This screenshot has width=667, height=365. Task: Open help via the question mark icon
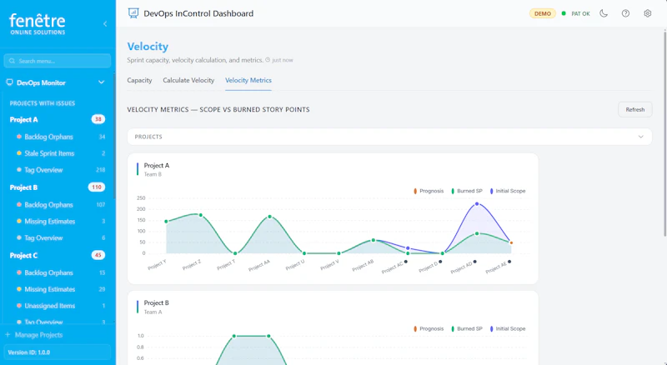coord(625,13)
